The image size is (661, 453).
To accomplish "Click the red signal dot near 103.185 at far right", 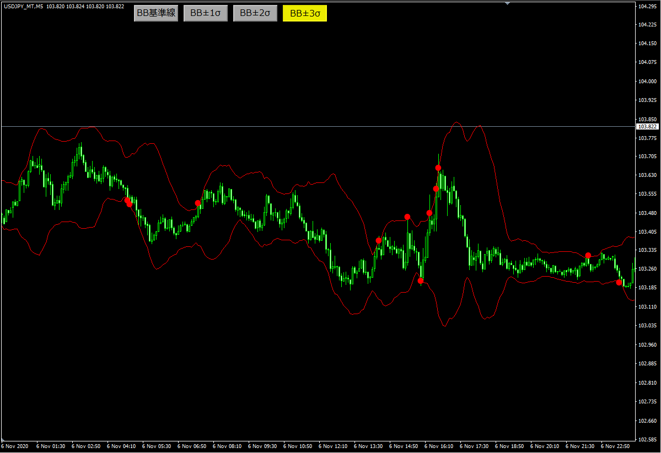I will pyautogui.click(x=619, y=282).
